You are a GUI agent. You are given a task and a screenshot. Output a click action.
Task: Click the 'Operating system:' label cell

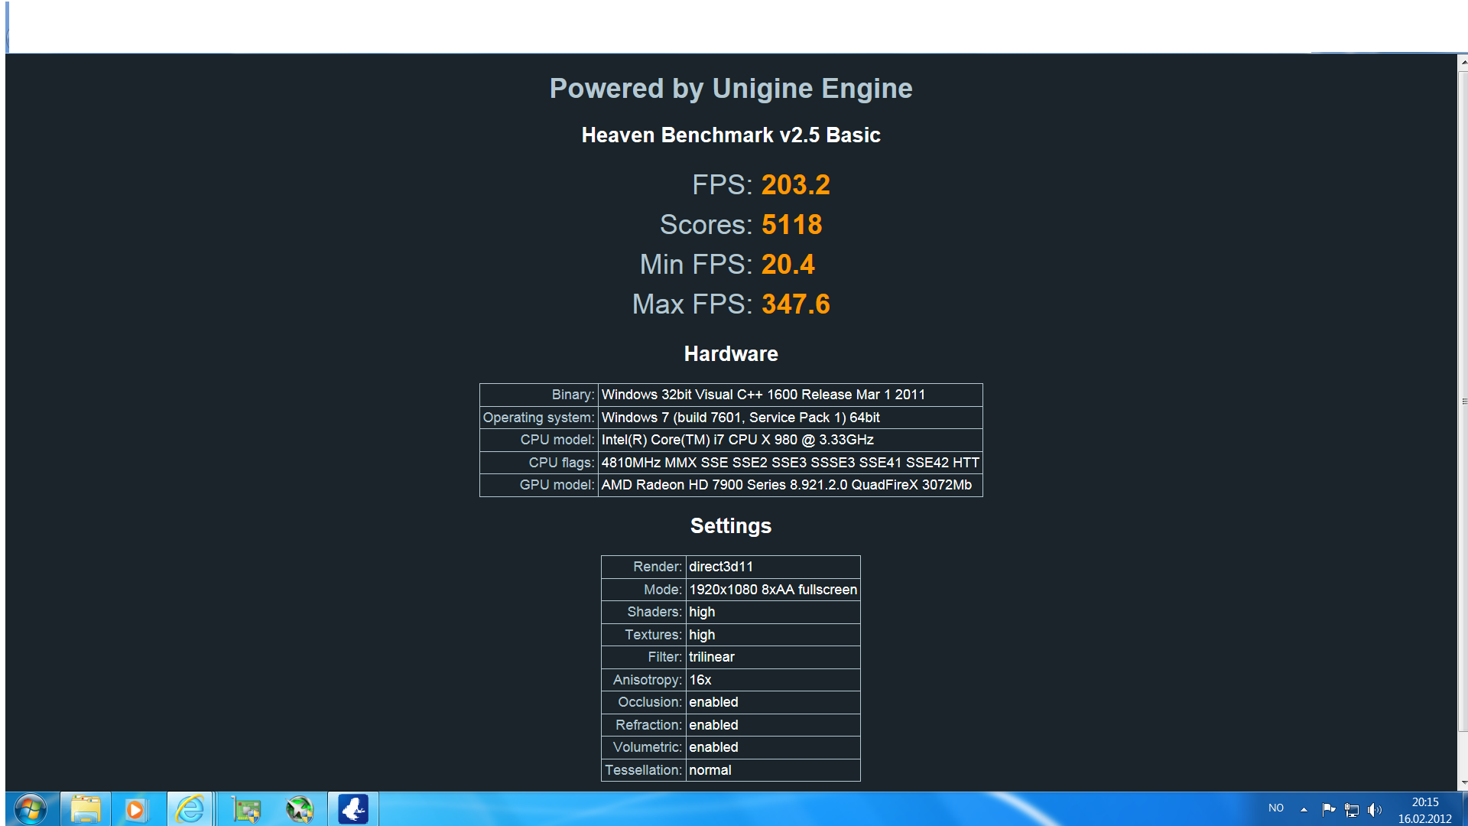tap(539, 418)
